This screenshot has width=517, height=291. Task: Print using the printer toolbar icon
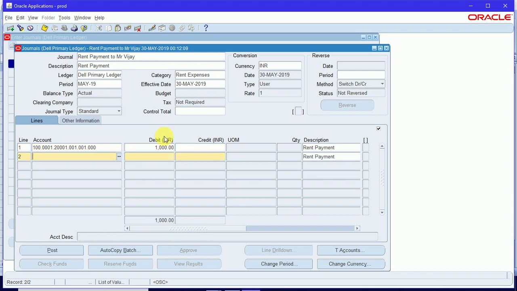coord(74,28)
